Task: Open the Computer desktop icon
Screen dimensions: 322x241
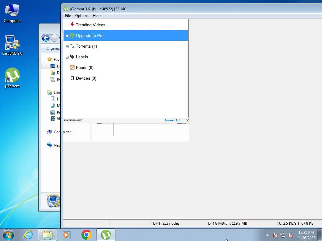Action: tap(12, 13)
